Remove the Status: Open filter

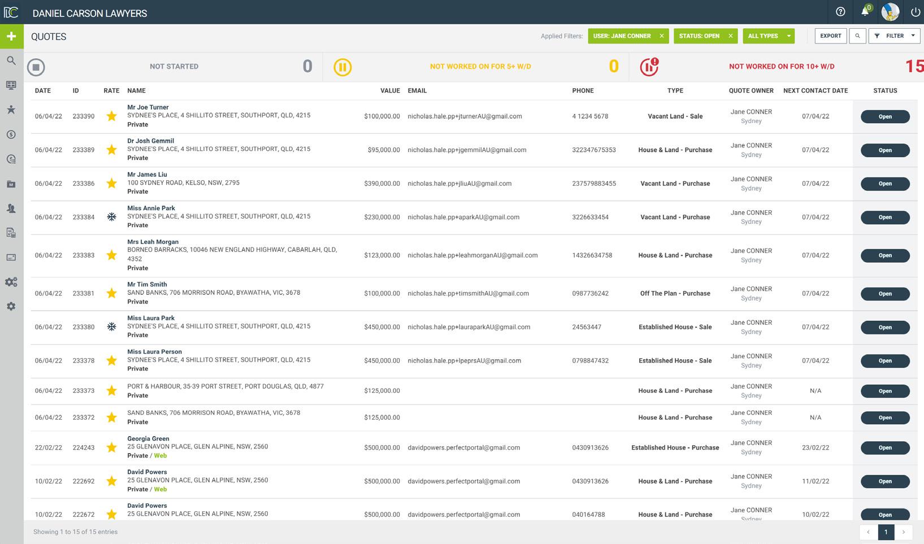point(730,36)
